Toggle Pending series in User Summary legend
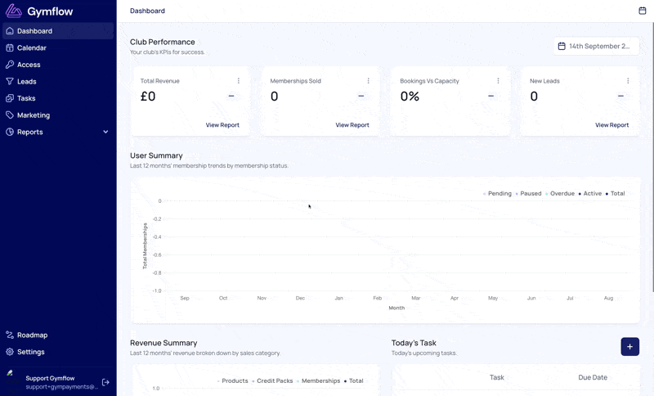 (x=497, y=194)
